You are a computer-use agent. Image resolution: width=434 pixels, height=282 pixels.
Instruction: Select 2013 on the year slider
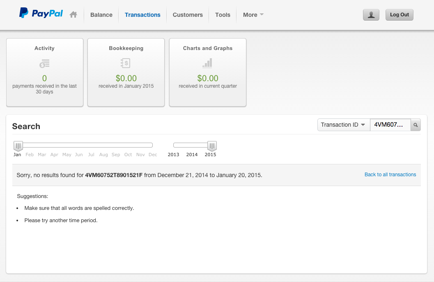[173, 155]
